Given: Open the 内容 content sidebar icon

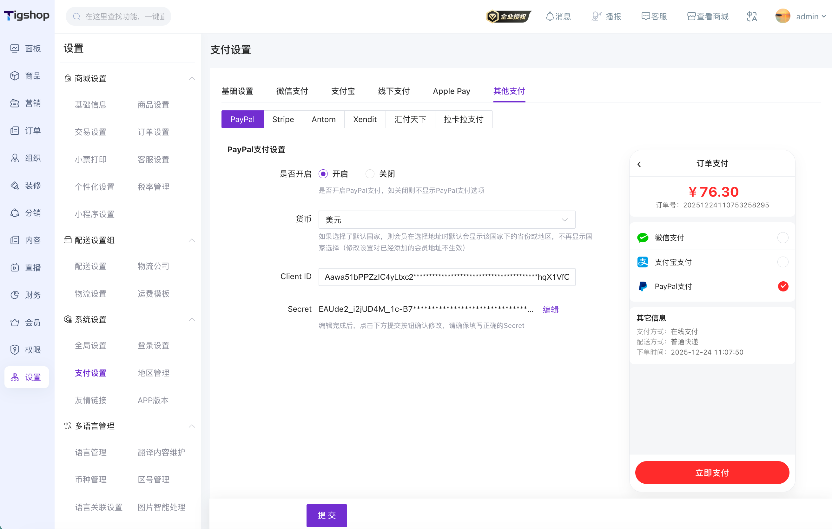Looking at the screenshot, I should click(x=15, y=240).
